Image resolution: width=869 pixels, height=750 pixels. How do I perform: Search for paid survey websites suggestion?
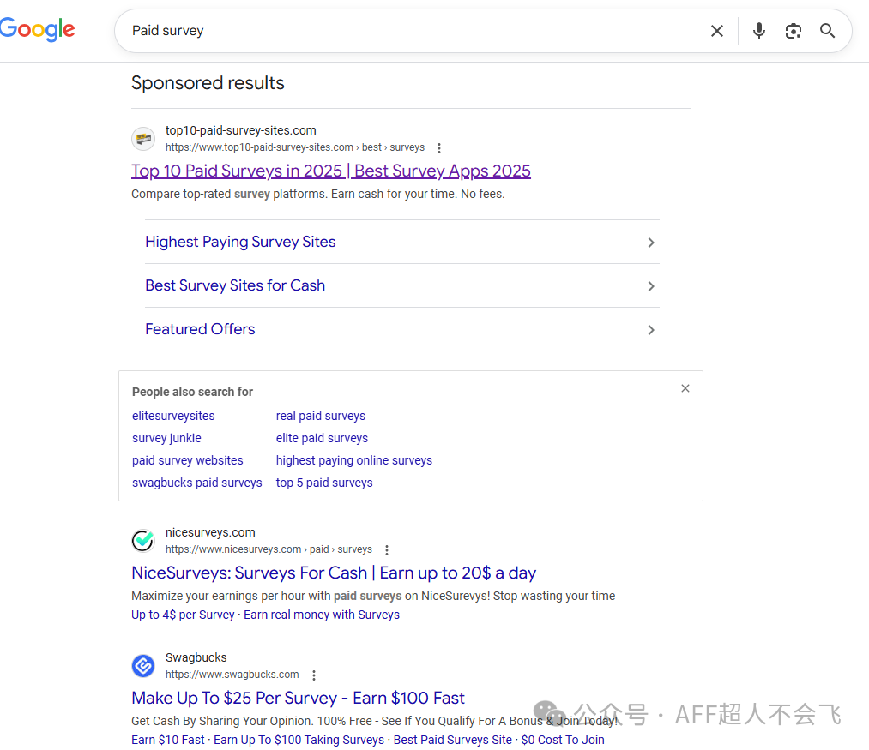187,460
